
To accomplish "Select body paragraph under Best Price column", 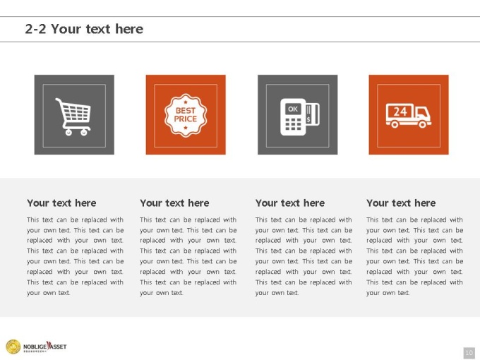I will pyautogui.click(x=188, y=256).
